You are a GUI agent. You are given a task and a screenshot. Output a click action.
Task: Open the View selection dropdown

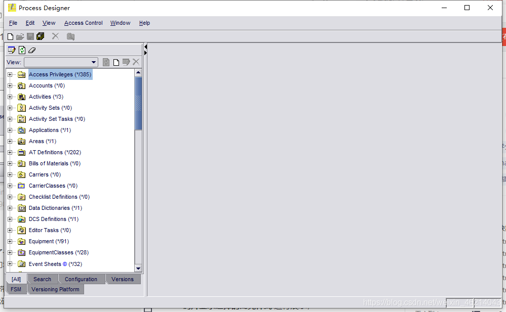click(94, 62)
